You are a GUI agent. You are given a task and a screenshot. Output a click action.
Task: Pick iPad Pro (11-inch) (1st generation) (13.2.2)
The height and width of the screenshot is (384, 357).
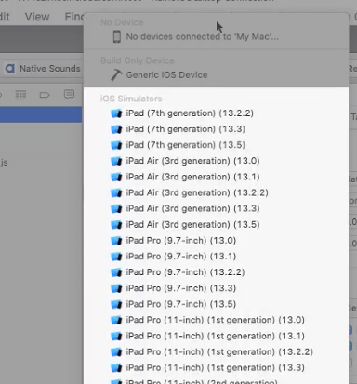(x=216, y=351)
